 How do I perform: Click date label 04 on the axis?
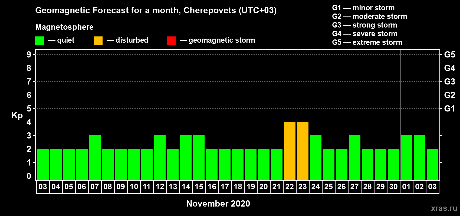coord(56,187)
